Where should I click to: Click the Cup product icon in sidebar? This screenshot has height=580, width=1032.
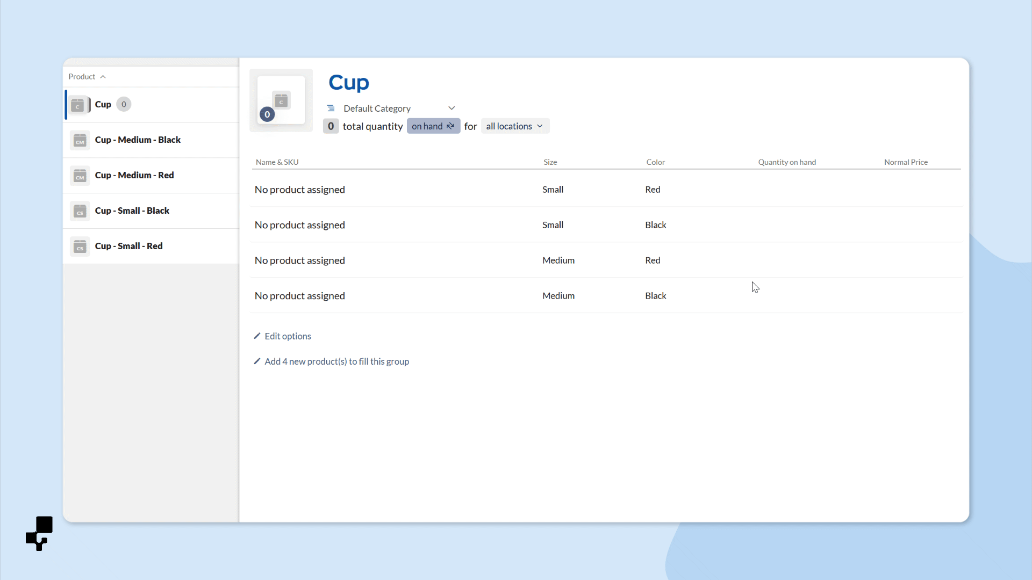coord(78,105)
